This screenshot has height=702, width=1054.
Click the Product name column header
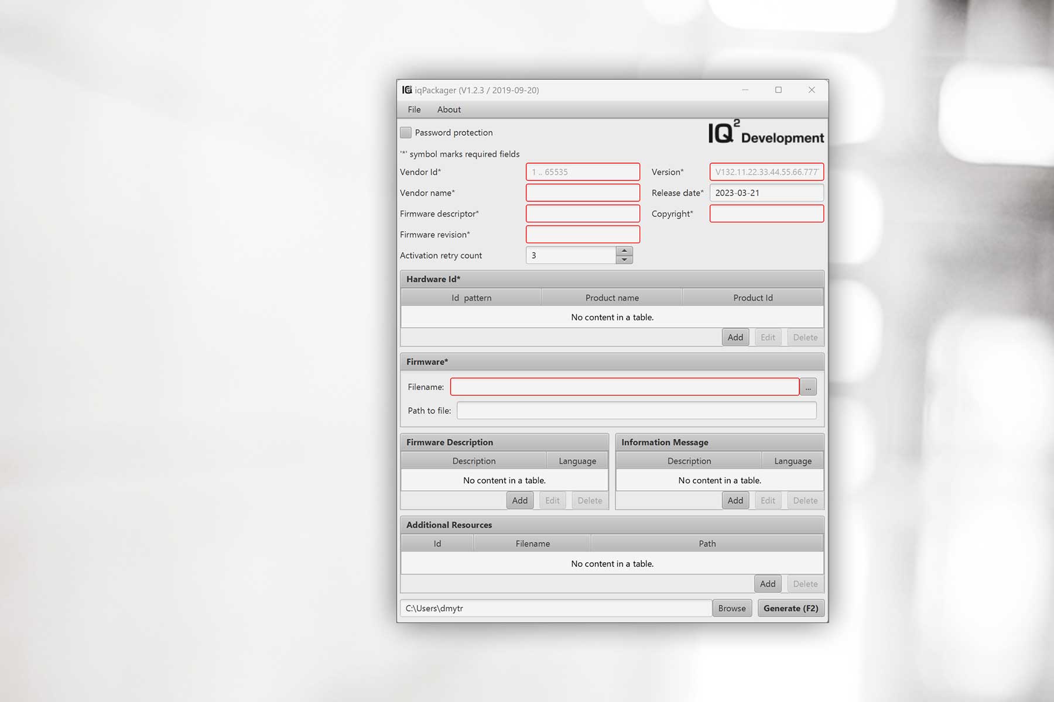[x=612, y=298]
